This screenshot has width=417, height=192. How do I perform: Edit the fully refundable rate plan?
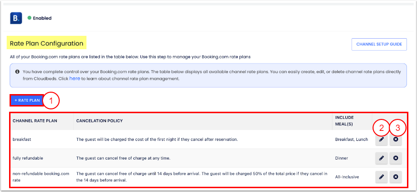coord(381,158)
